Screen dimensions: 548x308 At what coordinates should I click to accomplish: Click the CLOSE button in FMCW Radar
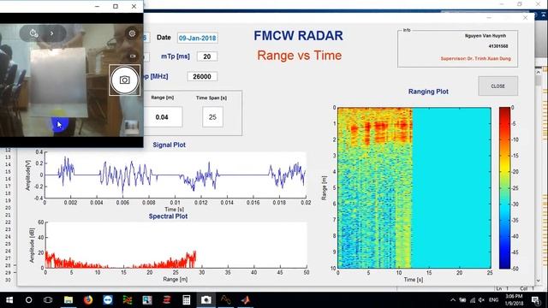(498, 86)
